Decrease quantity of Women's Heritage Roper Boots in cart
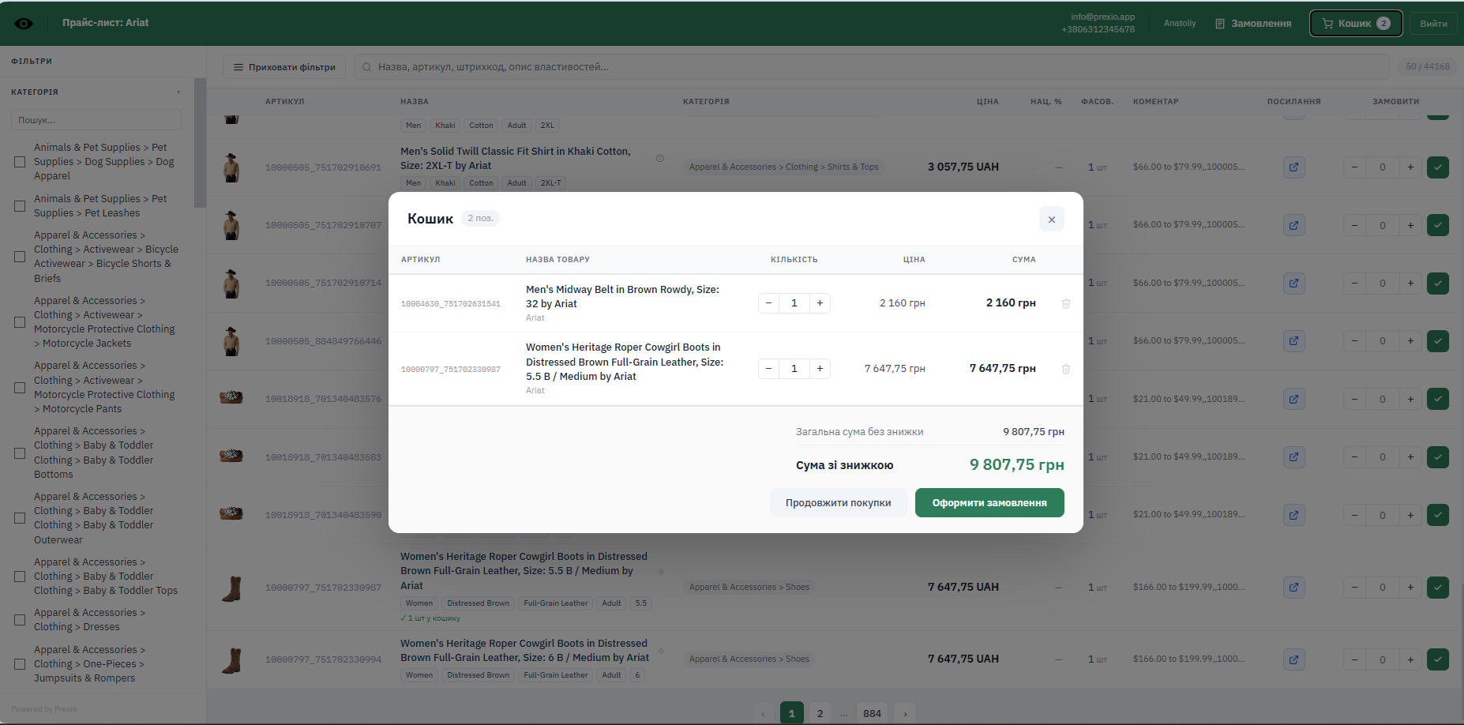Image resolution: width=1464 pixels, height=725 pixels. coord(768,369)
